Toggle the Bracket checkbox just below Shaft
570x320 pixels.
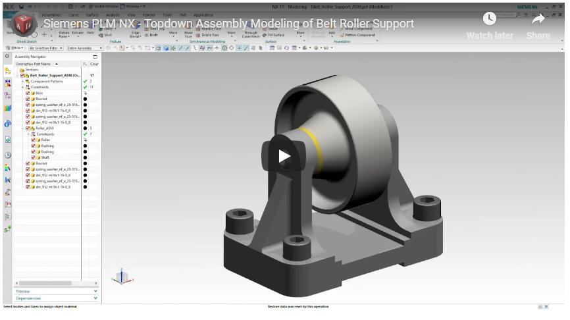click(28, 164)
